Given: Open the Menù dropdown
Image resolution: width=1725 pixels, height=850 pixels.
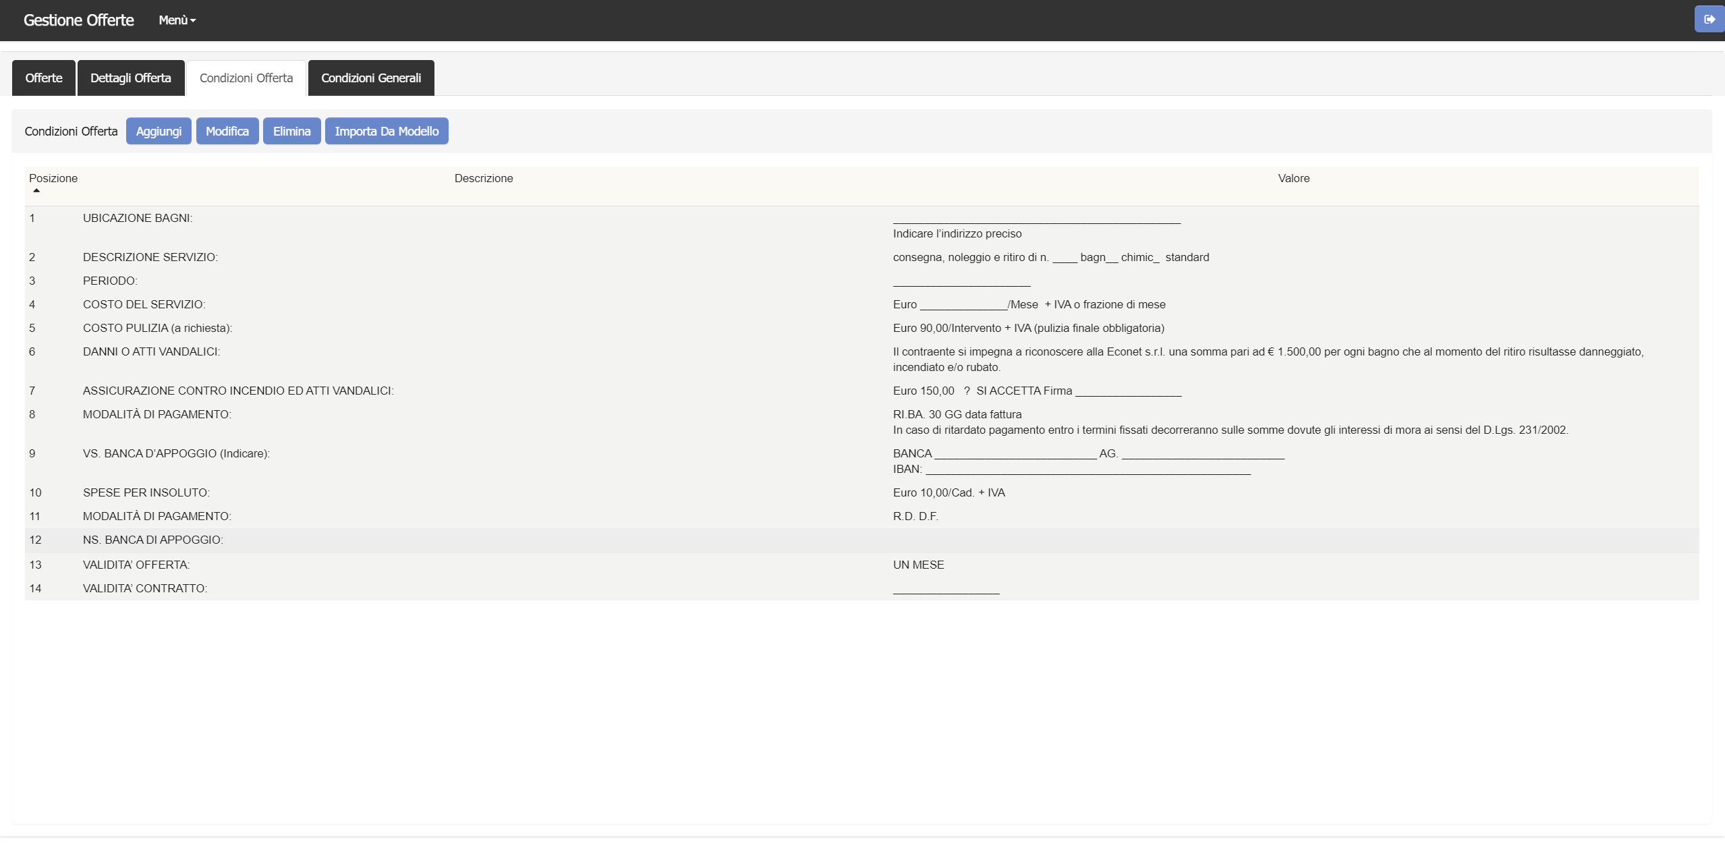Looking at the screenshot, I should pos(177,20).
